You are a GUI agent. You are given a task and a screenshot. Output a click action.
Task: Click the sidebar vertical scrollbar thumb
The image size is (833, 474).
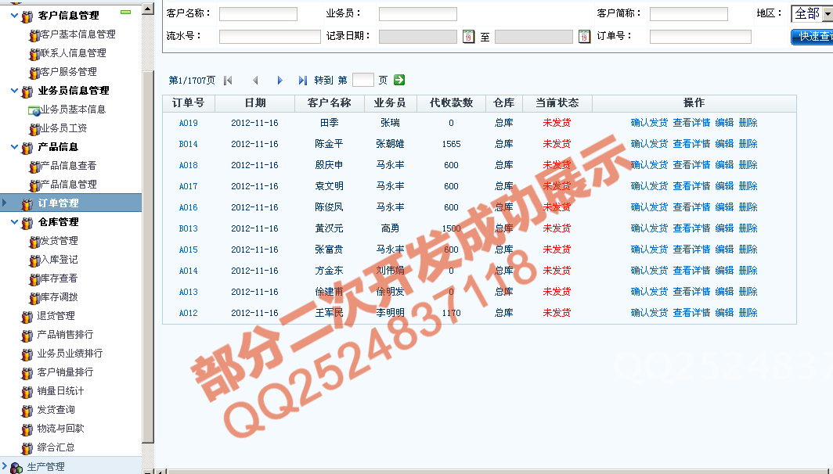(x=148, y=257)
